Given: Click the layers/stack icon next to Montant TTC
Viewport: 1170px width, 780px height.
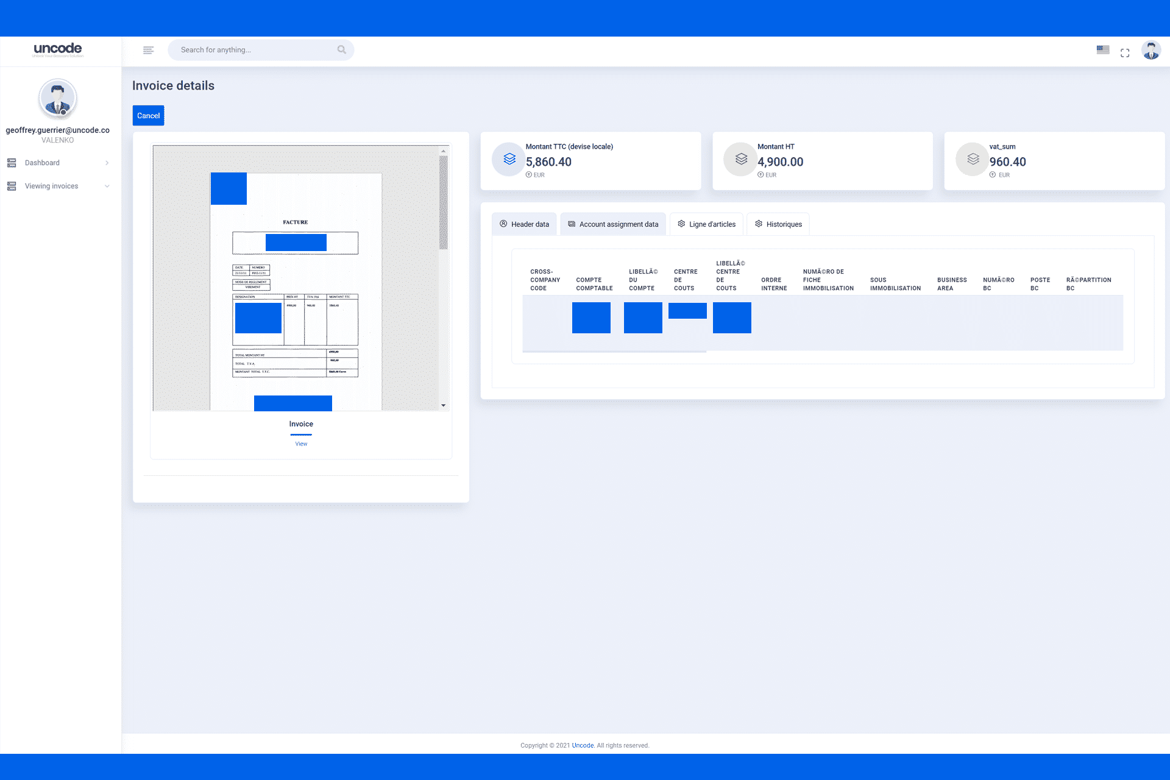Looking at the screenshot, I should coord(506,160).
